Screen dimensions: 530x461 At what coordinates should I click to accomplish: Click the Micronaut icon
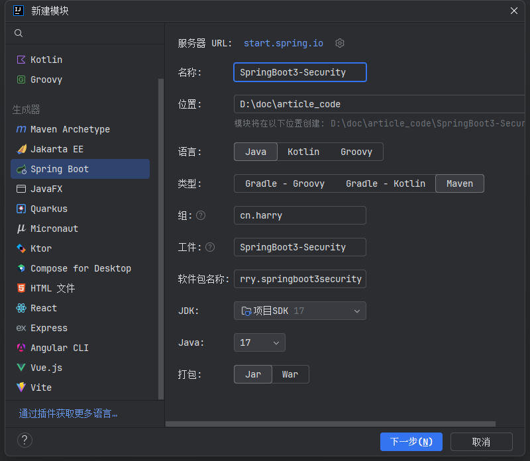point(21,229)
